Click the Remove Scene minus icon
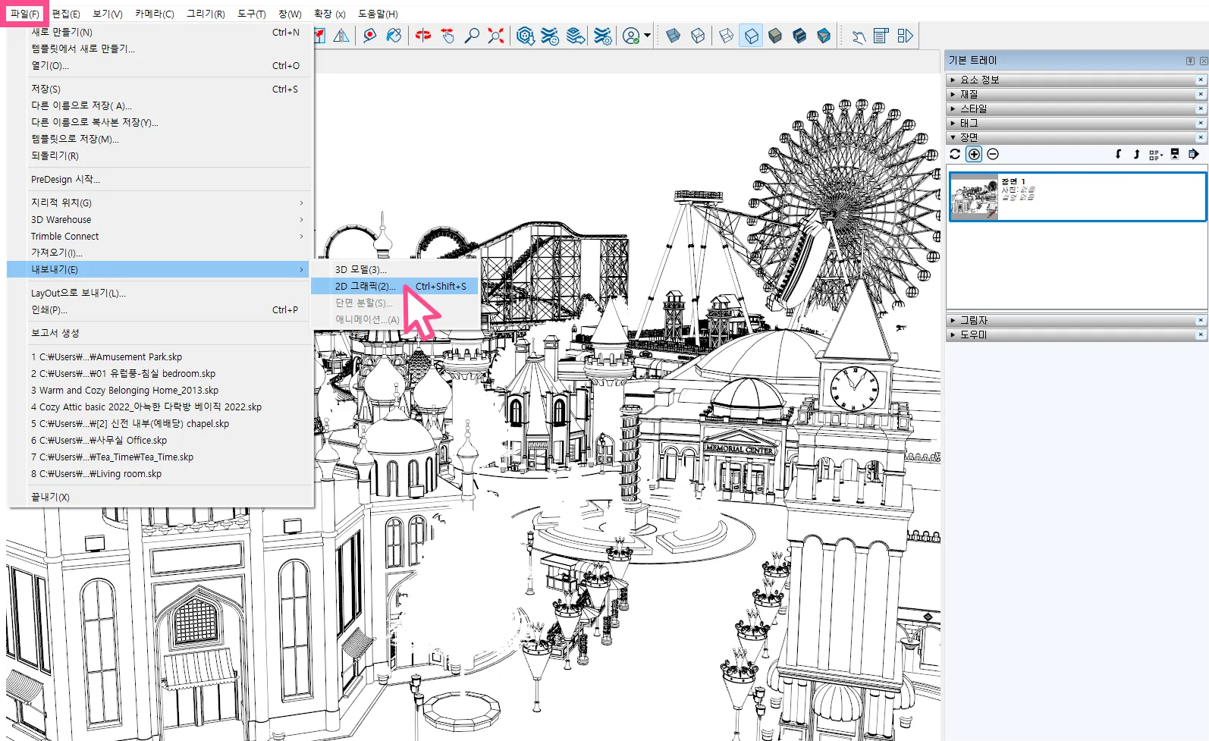 pyautogui.click(x=993, y=154)
